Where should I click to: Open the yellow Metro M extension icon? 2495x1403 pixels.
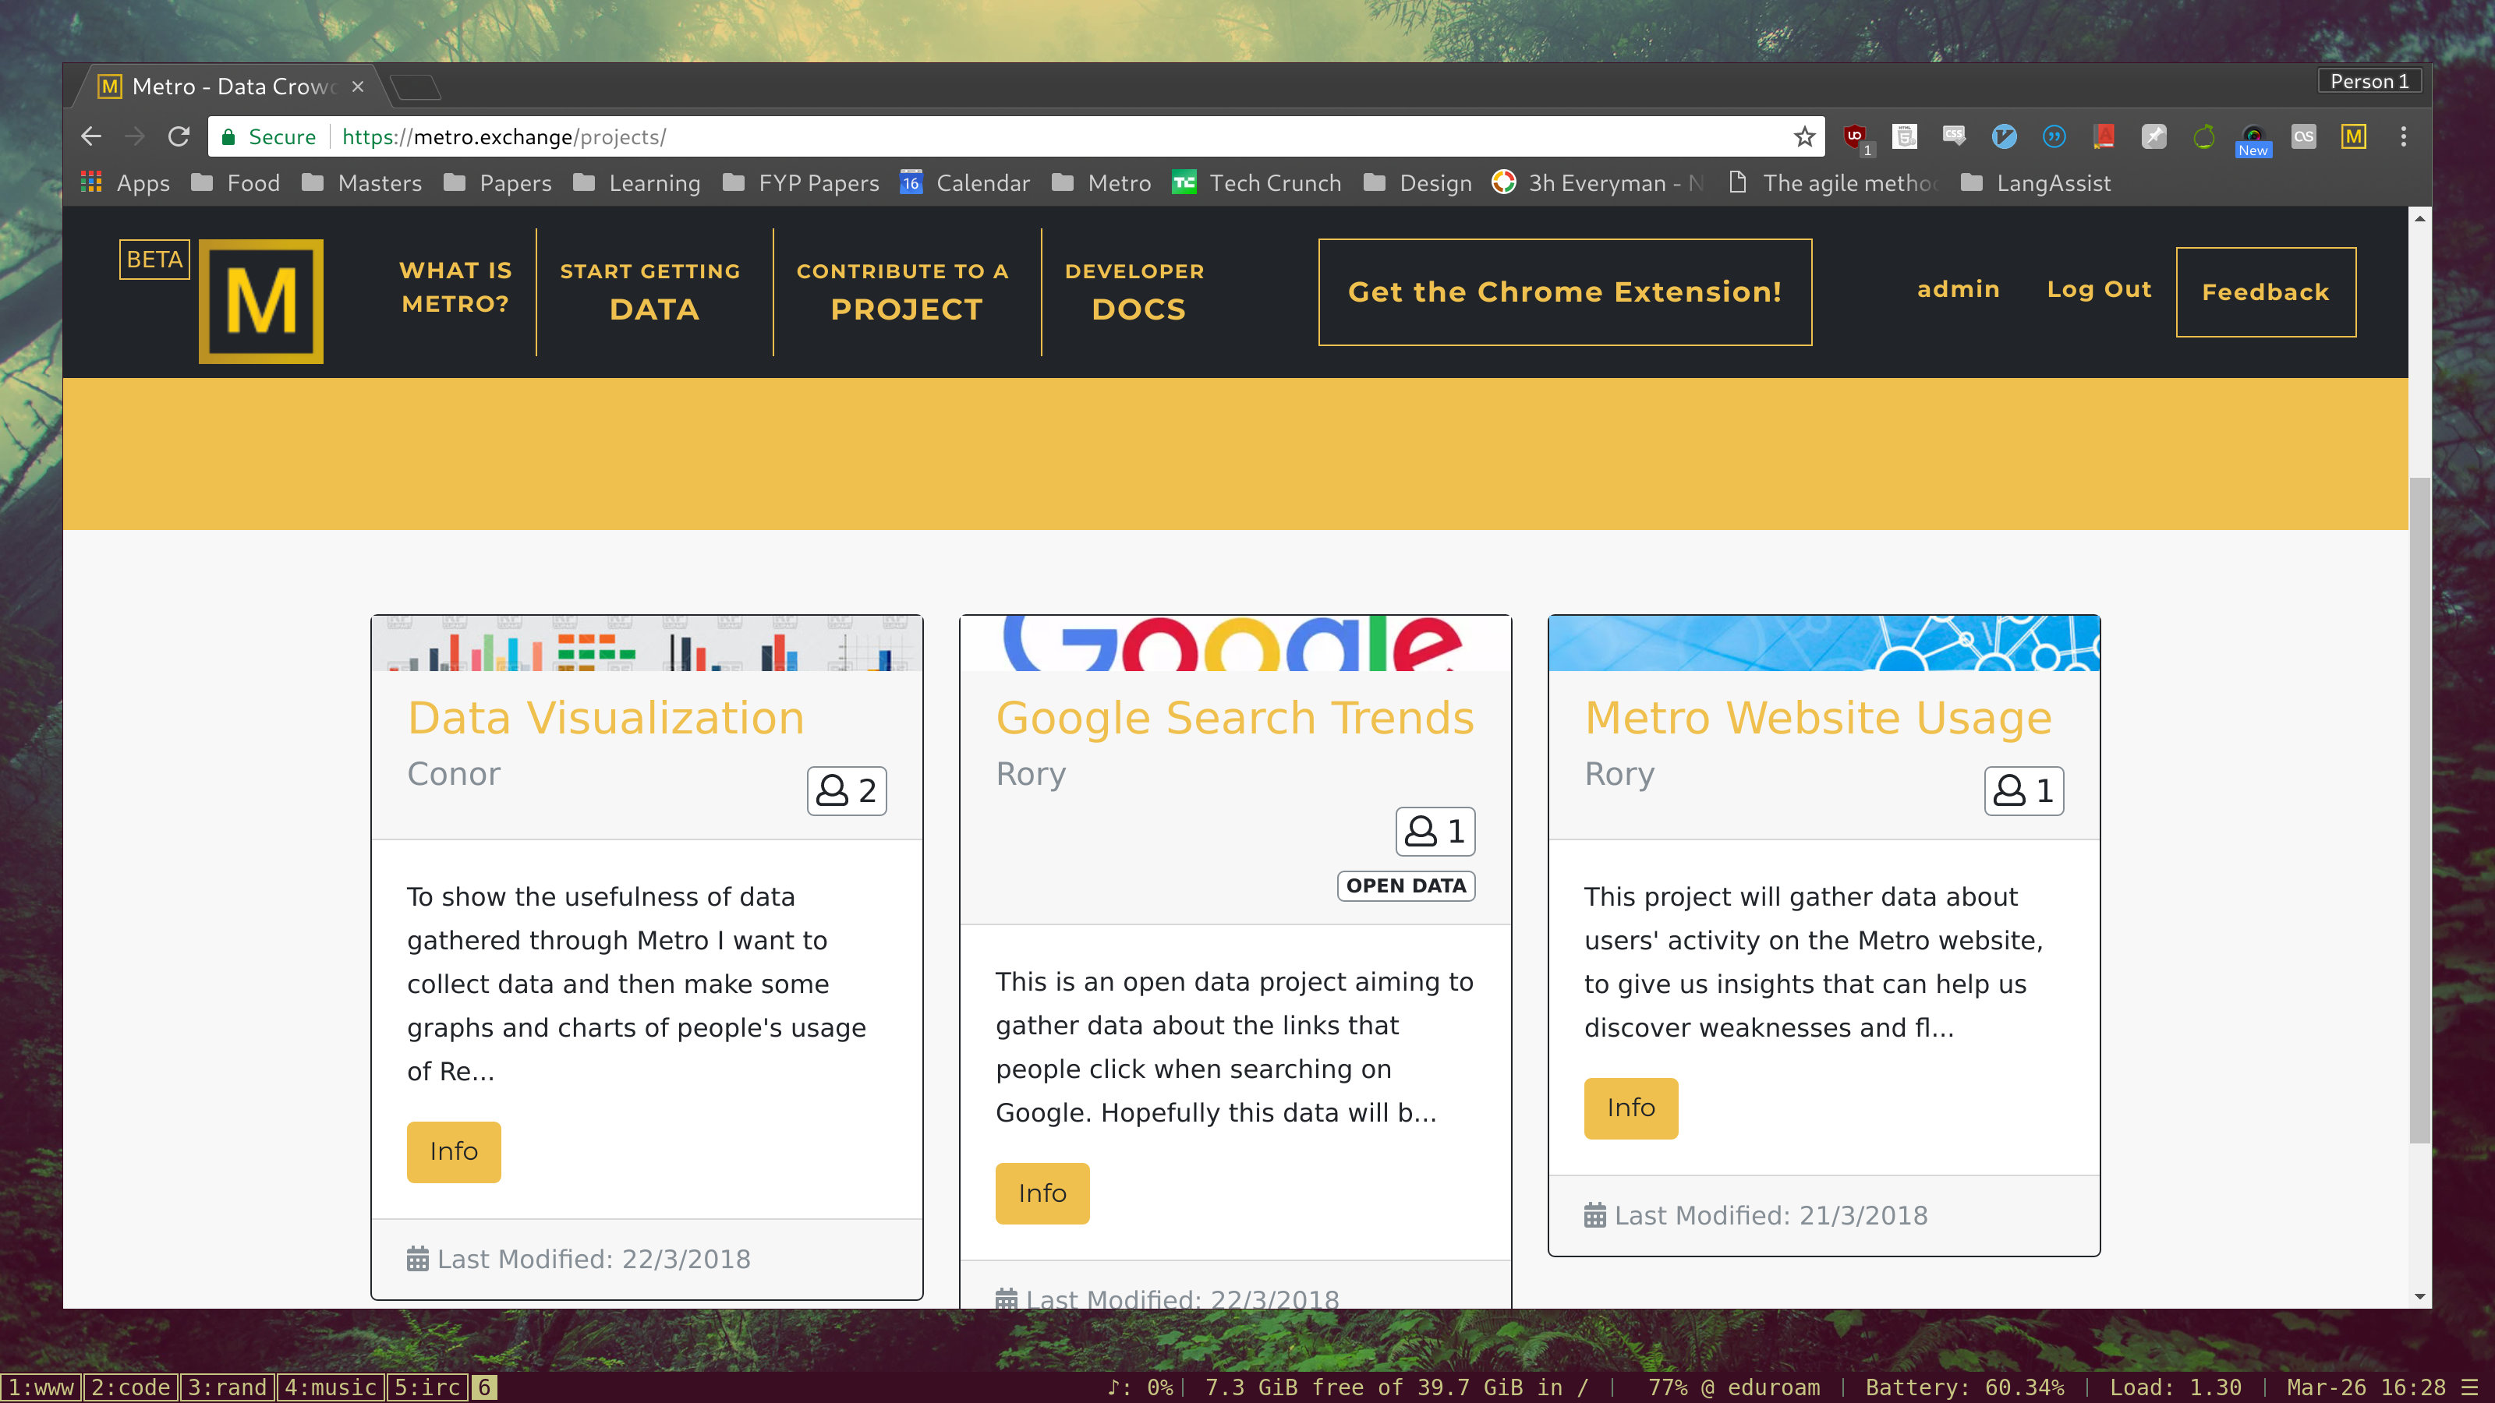2354,136
